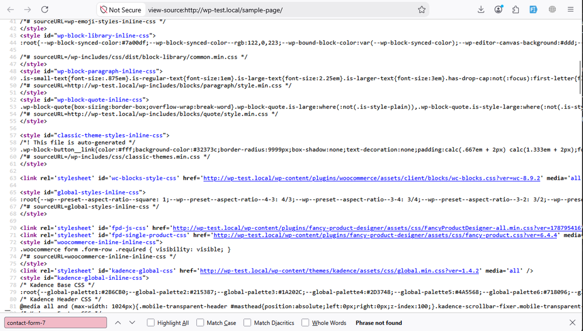Screen dimensions: 583x331
Task: Bookmark this page with the star icon
Action: (421, 10)
